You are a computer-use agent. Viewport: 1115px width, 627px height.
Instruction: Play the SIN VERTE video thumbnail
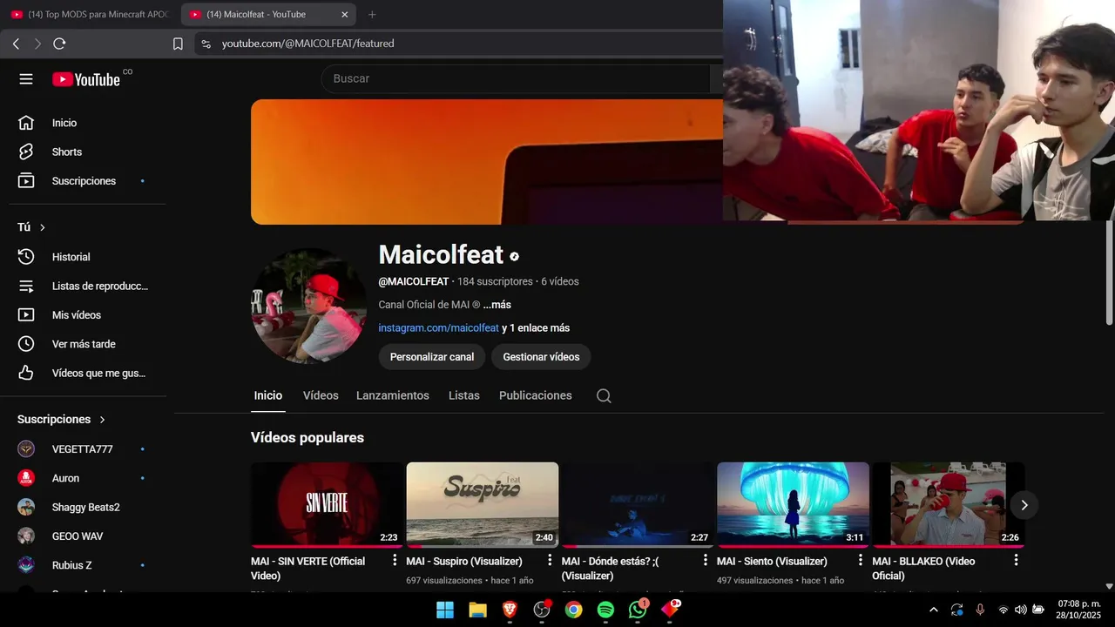[327, 505]
